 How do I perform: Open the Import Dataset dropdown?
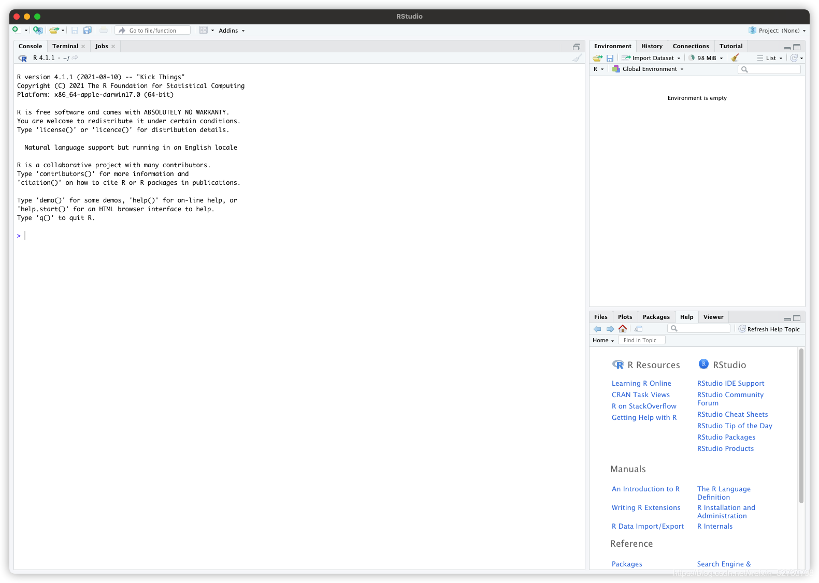tap(651, 58)
